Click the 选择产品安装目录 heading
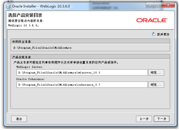Screen dimensions: 179x130 pyautogui.click(x=25, y=15)
